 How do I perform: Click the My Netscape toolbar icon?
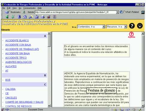point(37,17)
